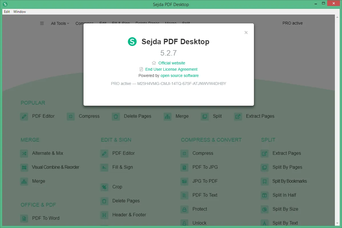Click the JPG To PDF icon
Screen dimensions: 342x228
pyautogui.click(x=184, y=181)
